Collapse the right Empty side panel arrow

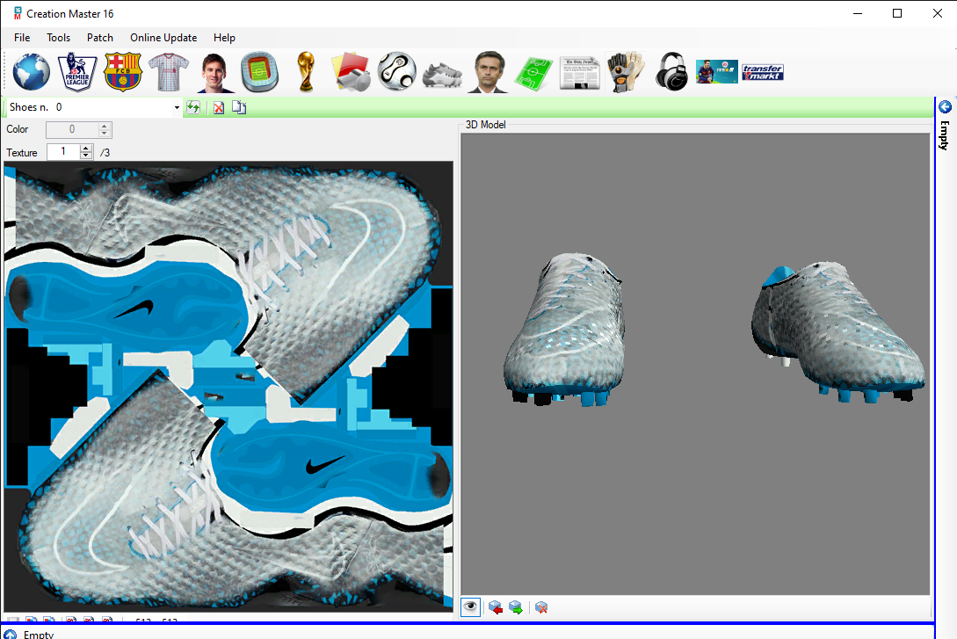(x=945, y=107)
